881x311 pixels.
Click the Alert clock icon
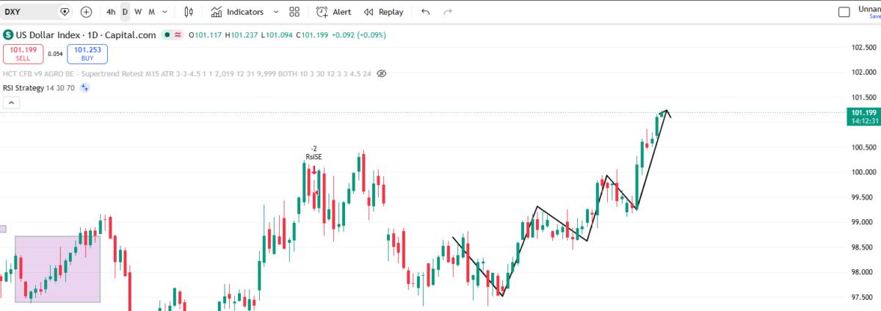pos(322,12)
